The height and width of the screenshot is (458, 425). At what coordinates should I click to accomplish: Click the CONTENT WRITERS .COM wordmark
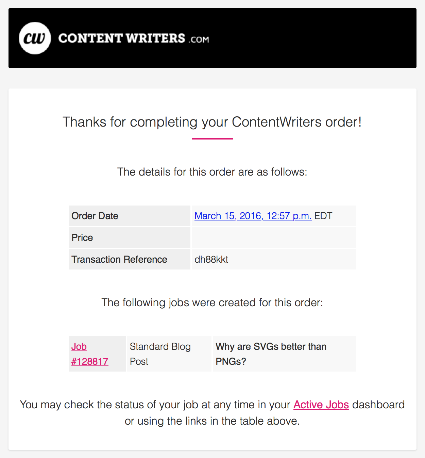point(134,38)
